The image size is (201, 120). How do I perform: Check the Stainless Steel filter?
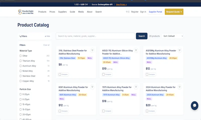click(21, 76)
